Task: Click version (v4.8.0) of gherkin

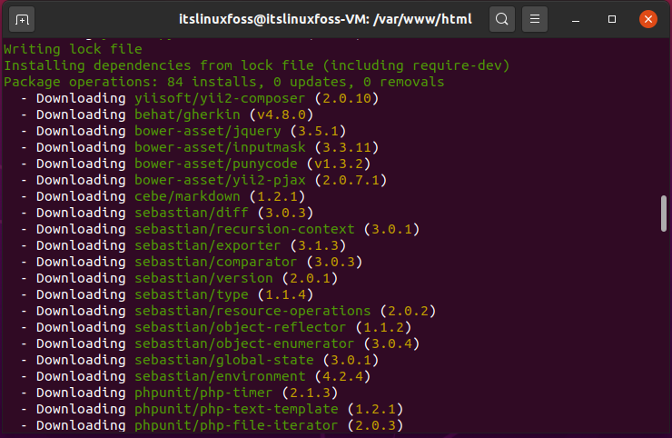Action: (x=282, y=114)
